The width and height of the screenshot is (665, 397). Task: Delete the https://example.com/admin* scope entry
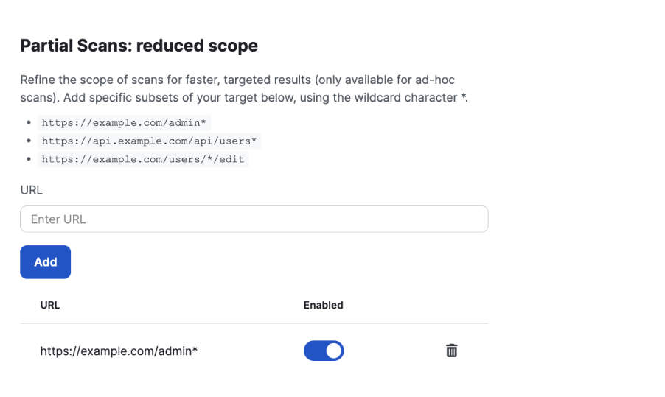coord(452,351)
